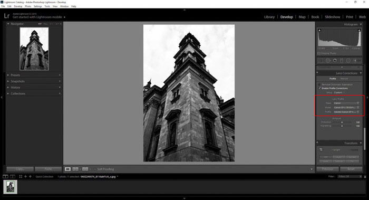Select the Spot Removal tool

click(328, 61)
